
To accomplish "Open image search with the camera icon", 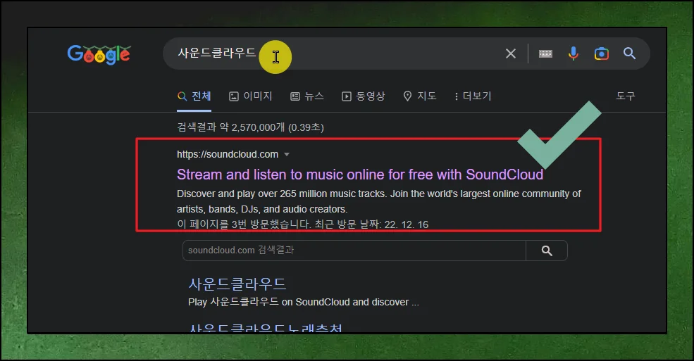I will pyautogui.click(x=601, y=53).
